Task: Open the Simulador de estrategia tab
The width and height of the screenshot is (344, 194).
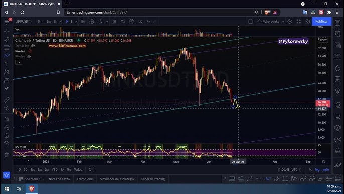Action: pyautogui.click(x=117, y=179)
